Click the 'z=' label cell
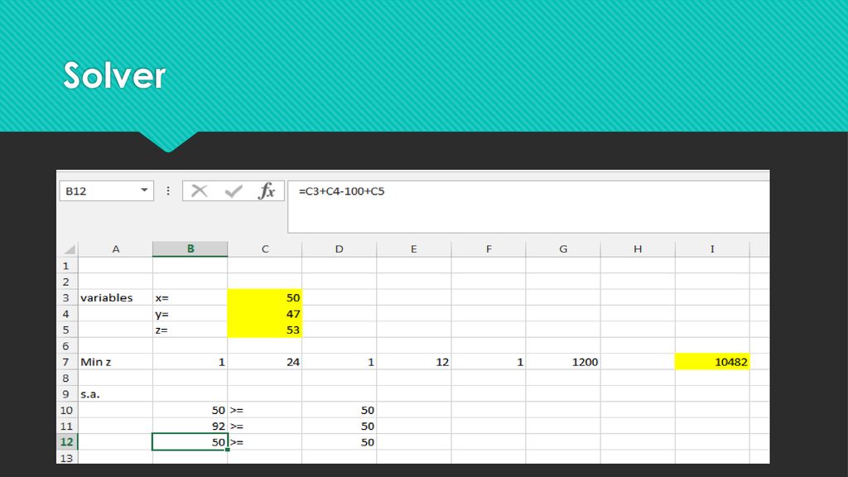 (190, 330)
